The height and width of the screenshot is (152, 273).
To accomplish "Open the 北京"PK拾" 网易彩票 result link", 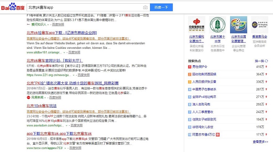I will [x=72, y=83].
